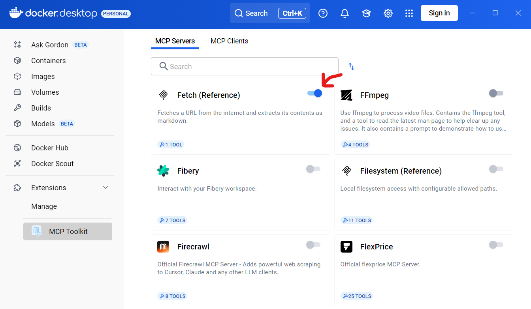531x309 pixels.
Task: Open the top Search Ctrl+K button
Action: point(270,13)
